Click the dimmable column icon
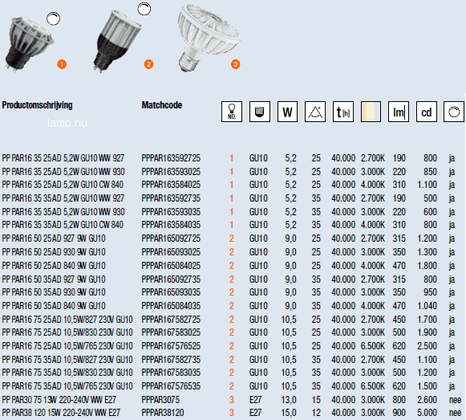 coord(454,112)
